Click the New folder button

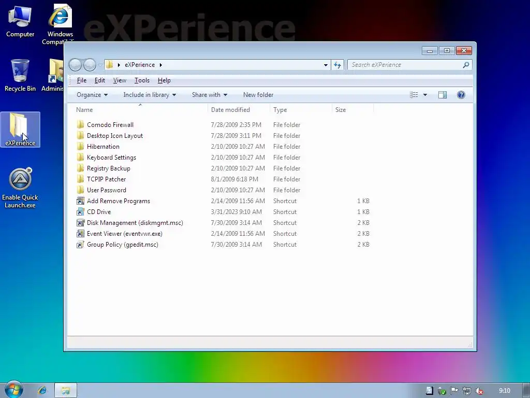(258, 95)
